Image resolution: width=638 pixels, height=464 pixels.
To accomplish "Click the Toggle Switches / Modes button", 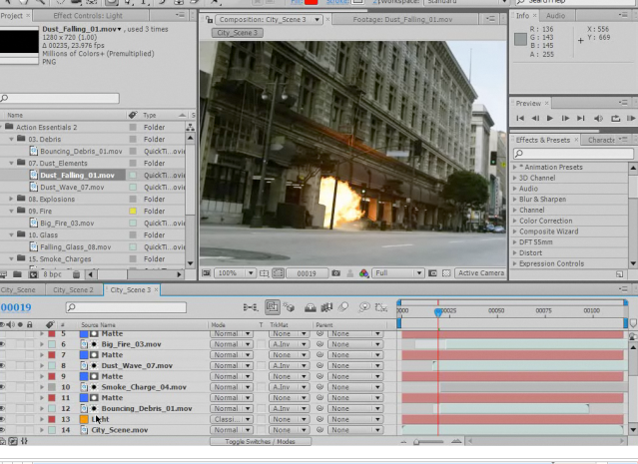I will click(260, 442).
